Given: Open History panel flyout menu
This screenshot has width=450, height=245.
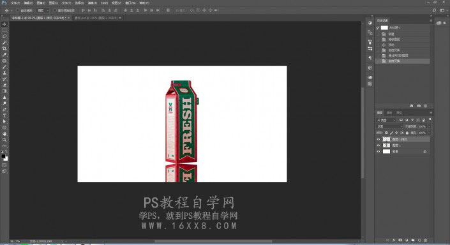Looking at the screenshot, I should (x=431, y=20).
